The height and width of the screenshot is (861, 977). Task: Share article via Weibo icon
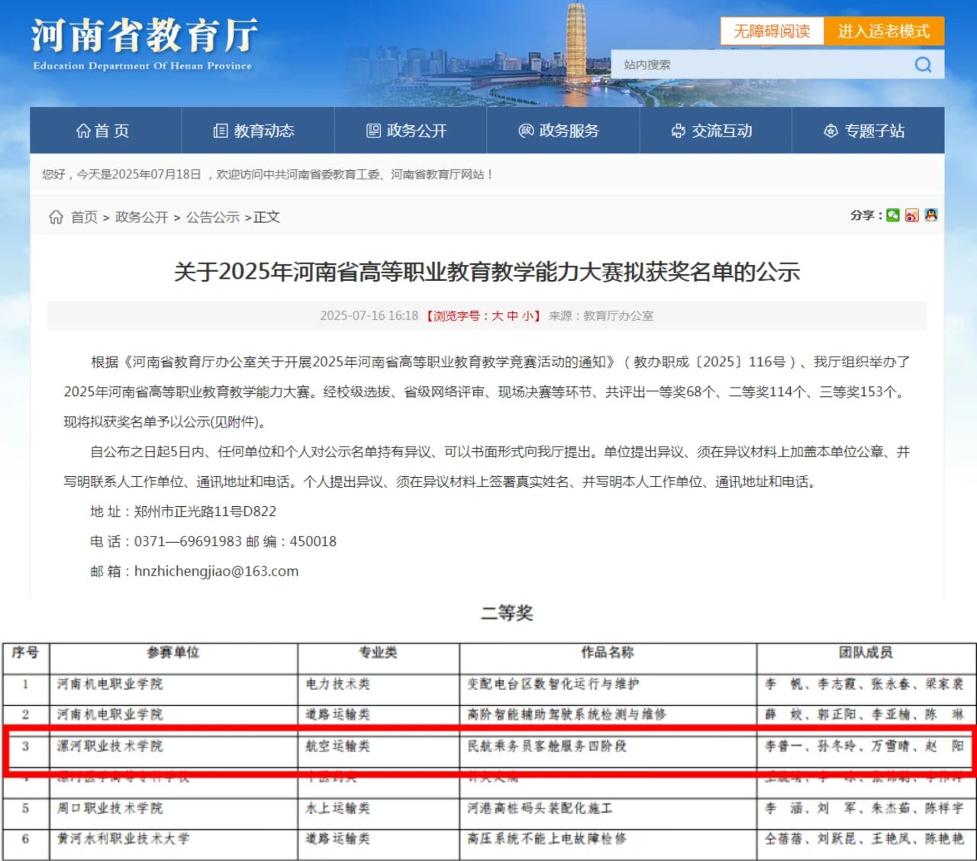(x=911, y=215)
